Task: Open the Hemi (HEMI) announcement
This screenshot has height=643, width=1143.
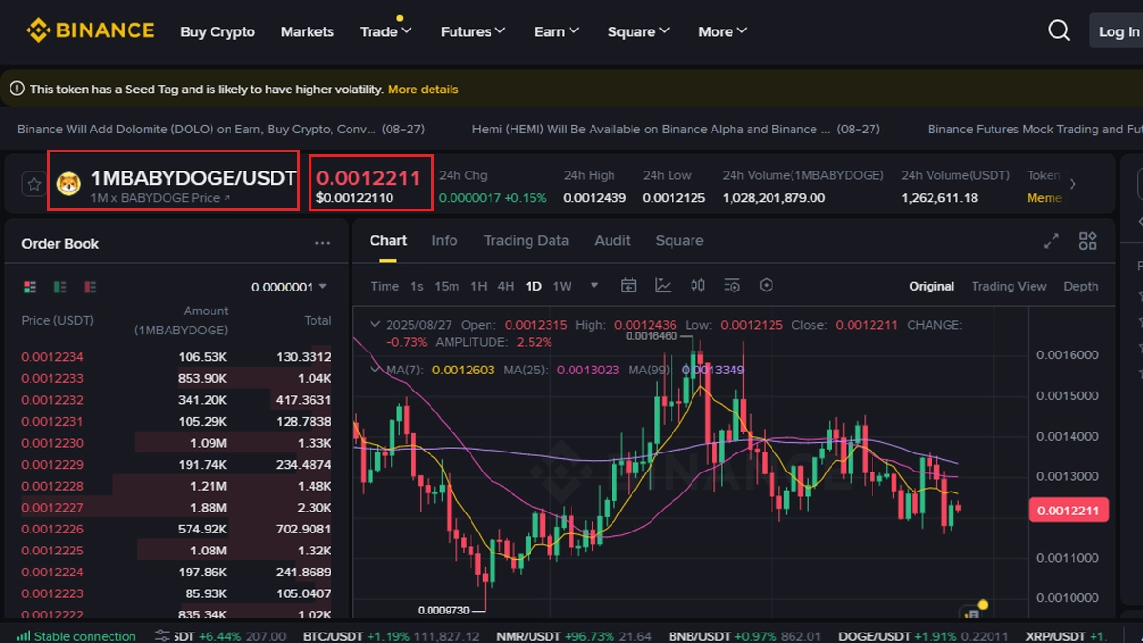Action: tap(676, 129)
